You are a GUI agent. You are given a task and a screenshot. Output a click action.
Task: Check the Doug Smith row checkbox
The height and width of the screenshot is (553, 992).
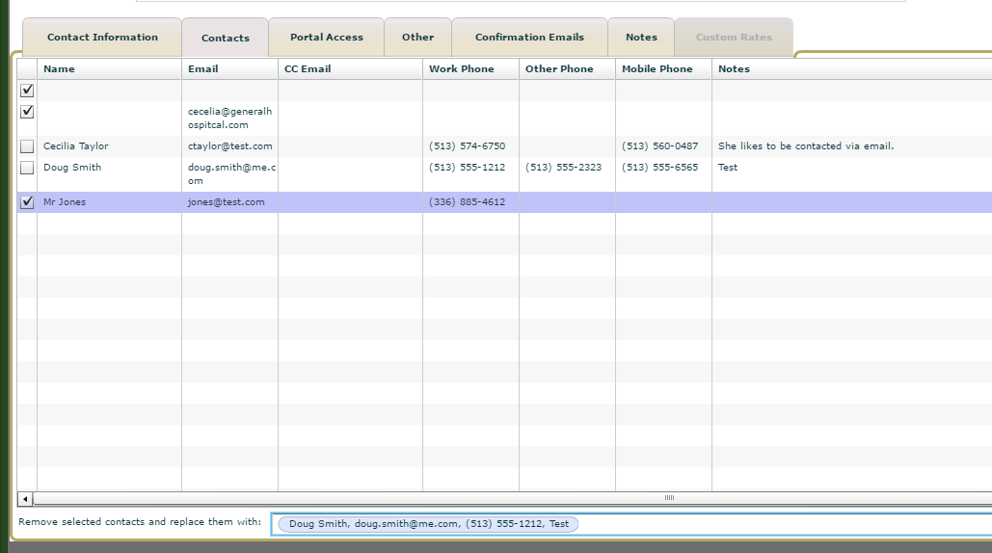[27, 168]
